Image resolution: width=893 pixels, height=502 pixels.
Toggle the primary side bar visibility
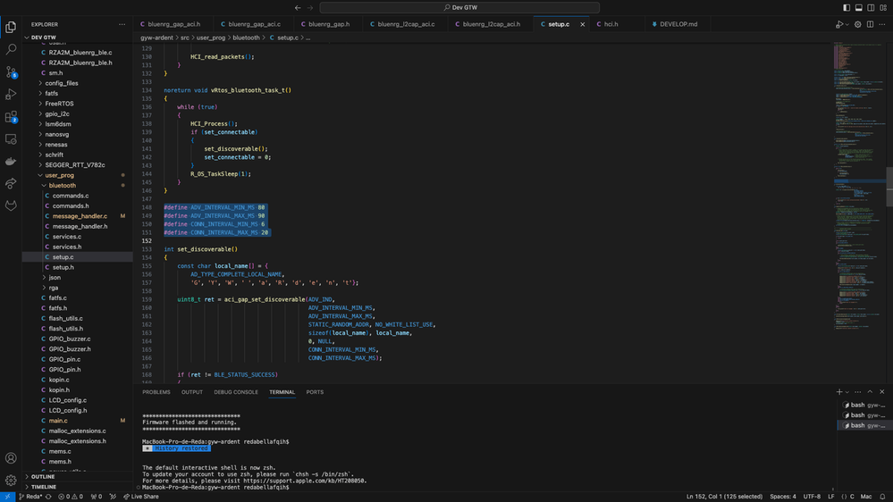point(847,8)
